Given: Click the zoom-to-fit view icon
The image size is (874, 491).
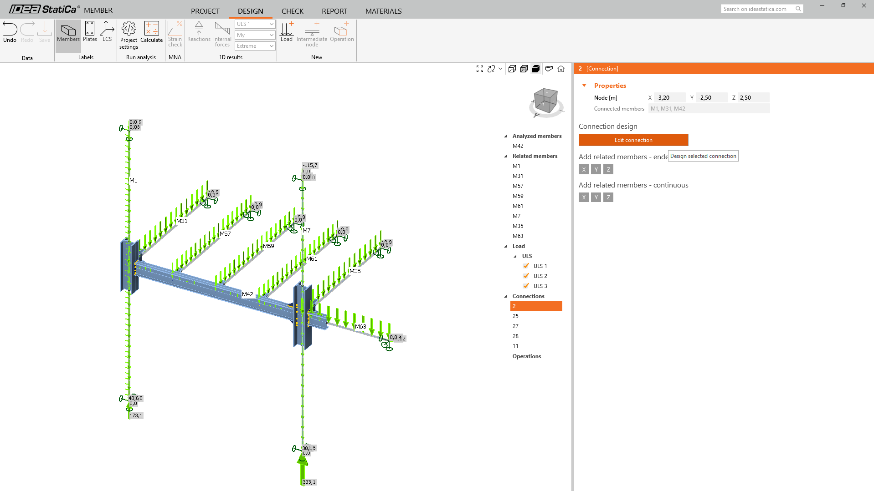Looking at the screenshot, I should [x=480, y=69].
